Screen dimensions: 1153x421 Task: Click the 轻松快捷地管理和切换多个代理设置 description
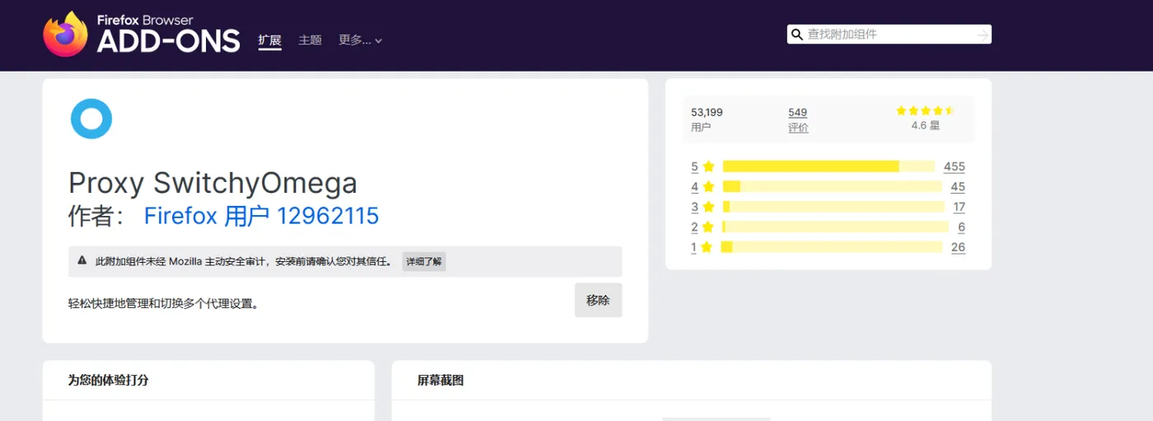pos(164,304)
